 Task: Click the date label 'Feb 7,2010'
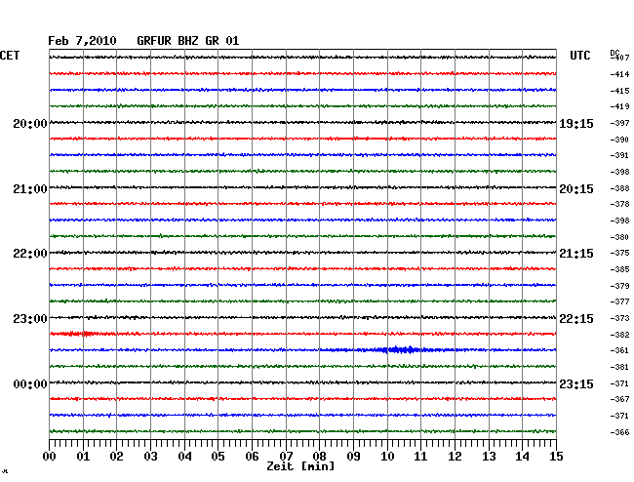pyautogui.click(x=82, y=41)
